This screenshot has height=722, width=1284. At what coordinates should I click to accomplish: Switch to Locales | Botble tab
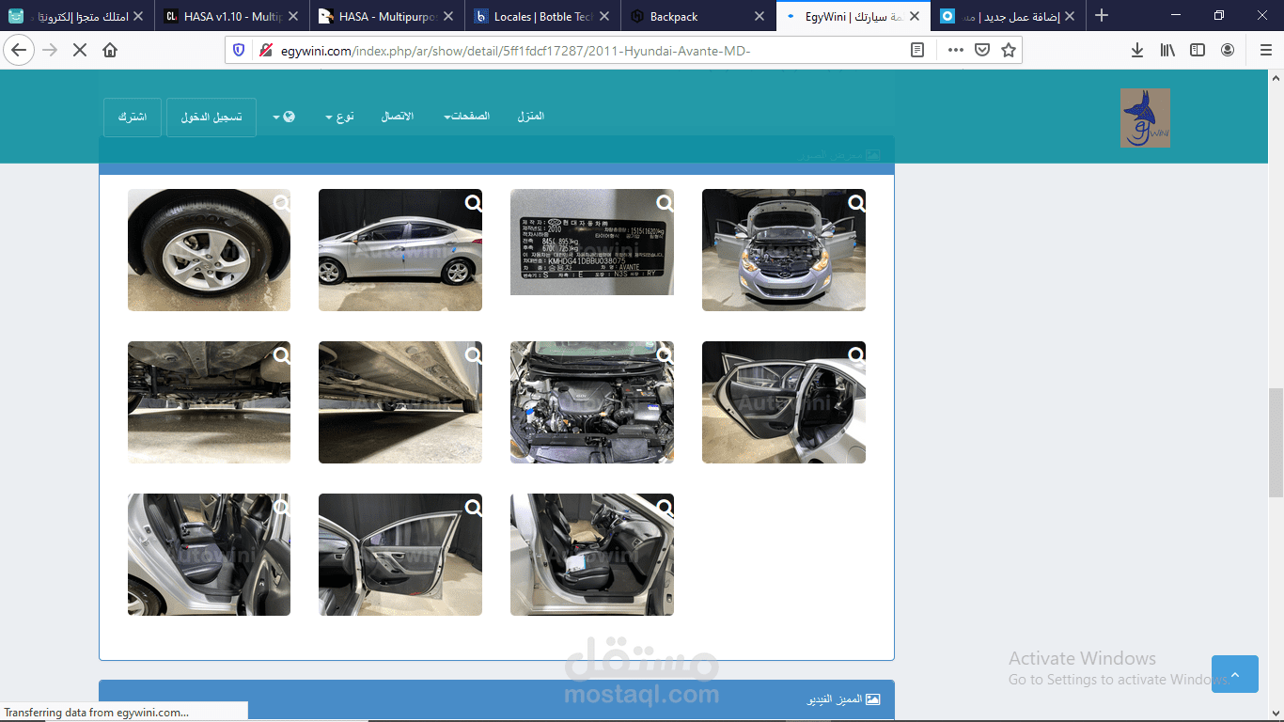coord(543,16)
